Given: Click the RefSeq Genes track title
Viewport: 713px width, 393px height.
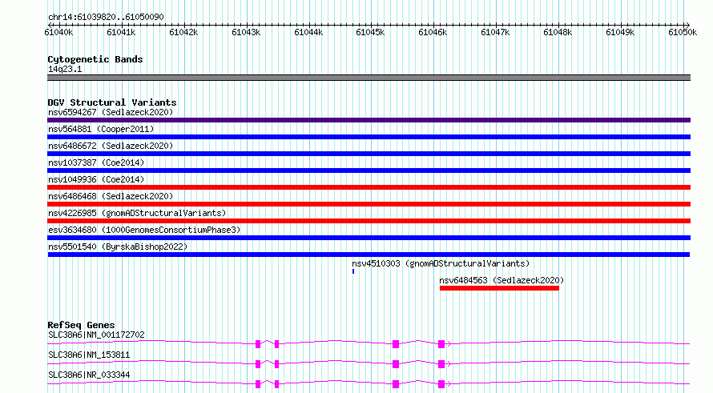Looking at the screenshot, I should click(81, 325).
